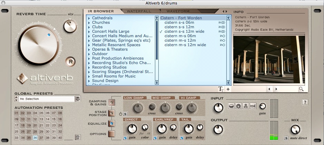Select the vocalist input test sound
The height and width of the screenshot is (145, 324).
(x=245, y=106)
